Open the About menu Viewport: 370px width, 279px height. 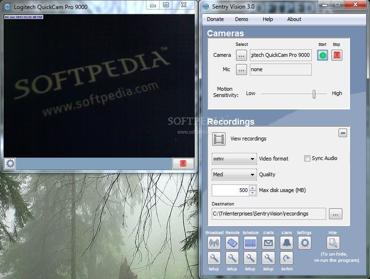tap(294, 19)
